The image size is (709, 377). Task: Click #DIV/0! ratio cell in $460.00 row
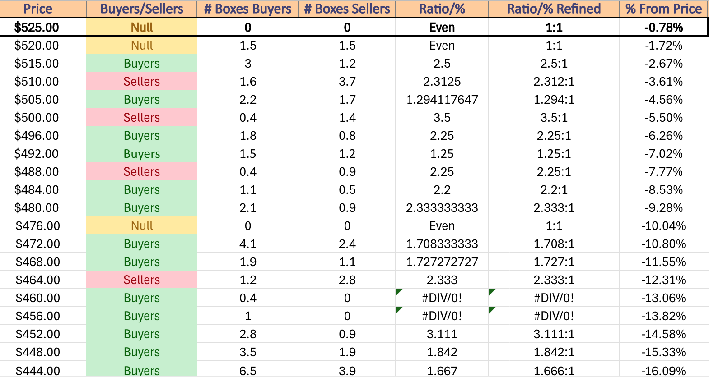(x=442, y=298)
